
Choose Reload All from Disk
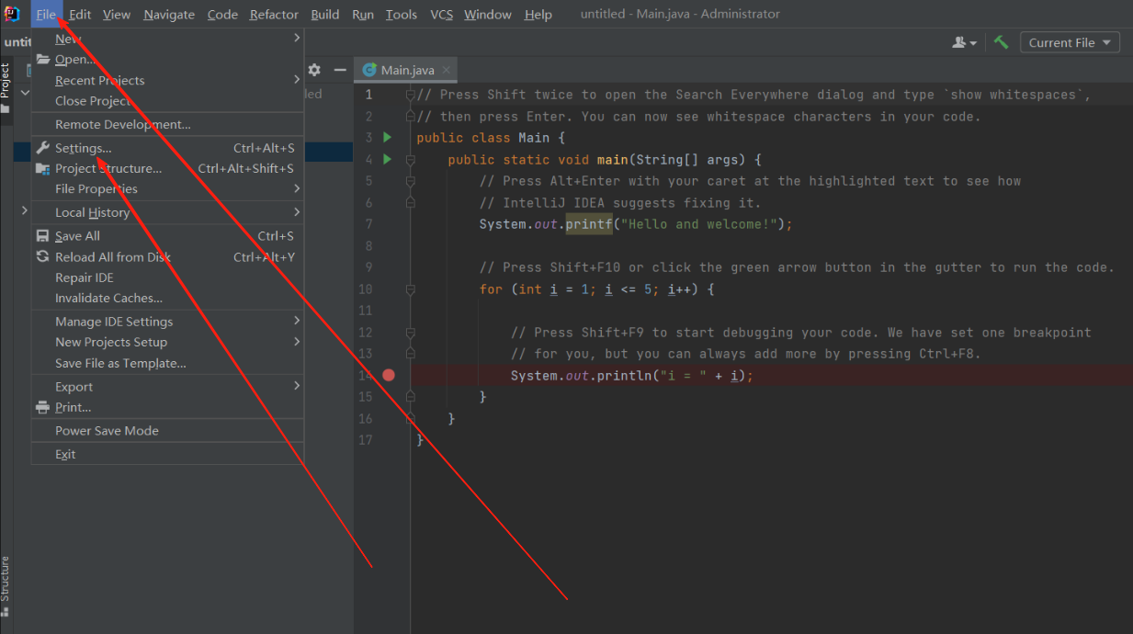pyautogui.click(x=167, y=257)
